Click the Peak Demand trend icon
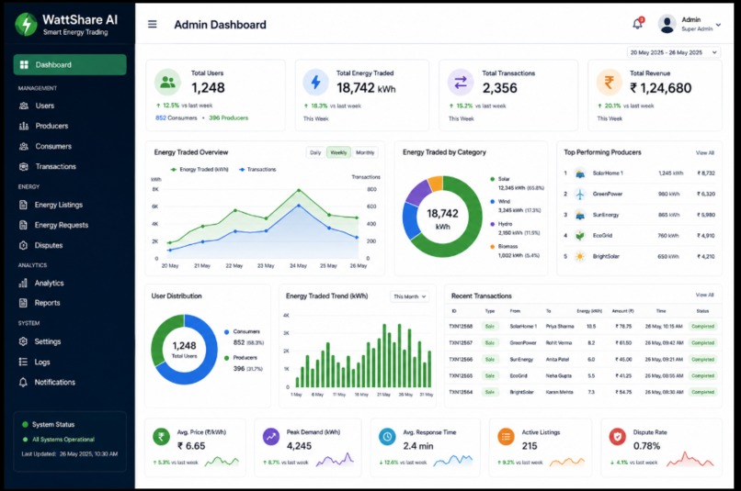 pyautogui.click(x=271, y=437)
